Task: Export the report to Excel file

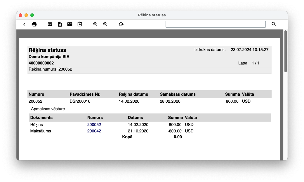Action: coord(60,24)
